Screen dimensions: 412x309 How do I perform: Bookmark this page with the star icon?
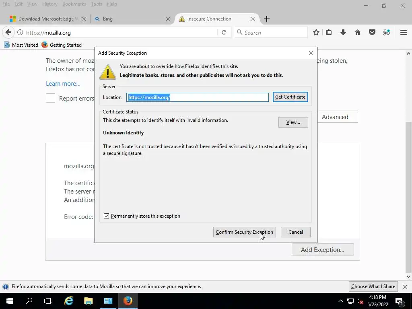pos(316,32)
